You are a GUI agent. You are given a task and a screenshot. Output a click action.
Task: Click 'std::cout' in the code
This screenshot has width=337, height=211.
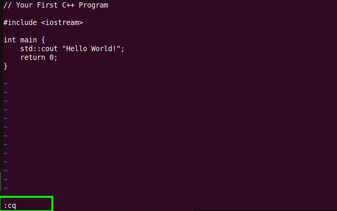pos(39,49)
